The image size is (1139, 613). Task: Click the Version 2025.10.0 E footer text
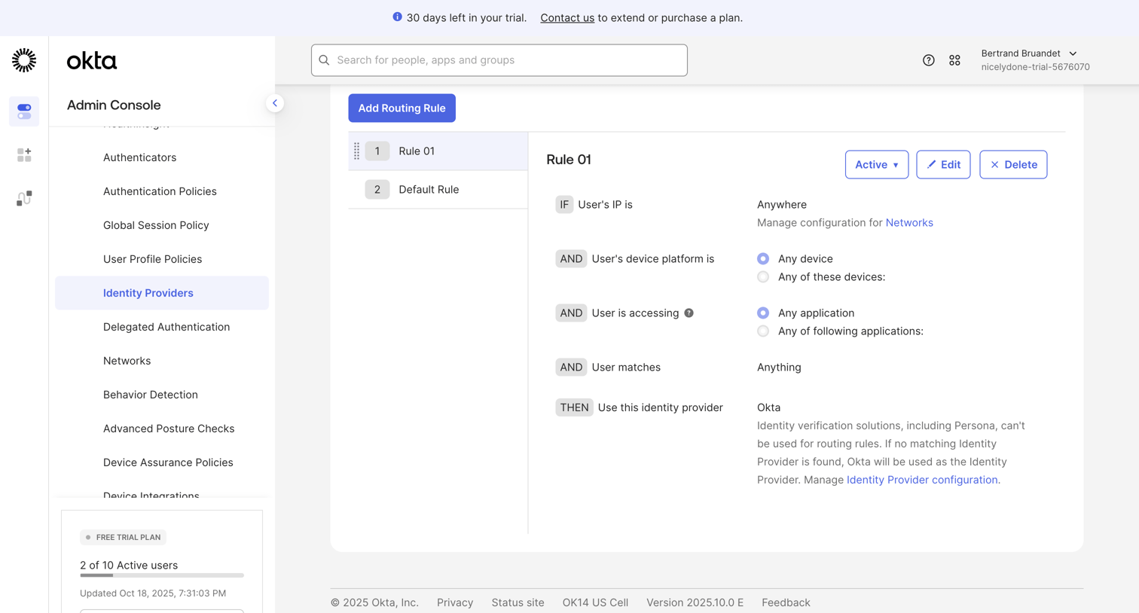pos(695,602)
